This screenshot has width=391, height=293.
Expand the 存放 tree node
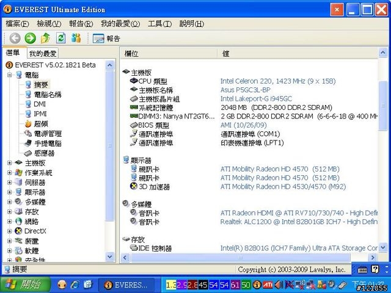(x=10, y=212)
